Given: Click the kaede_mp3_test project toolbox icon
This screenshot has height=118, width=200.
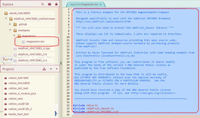Looking at the screenshot, I should click(x=6, y=114).
